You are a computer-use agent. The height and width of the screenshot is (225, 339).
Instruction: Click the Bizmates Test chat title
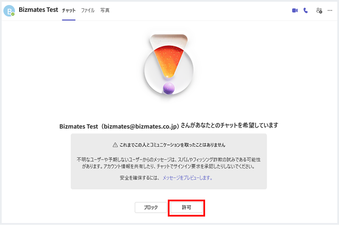pyautogui.click(x=39, y=10)
